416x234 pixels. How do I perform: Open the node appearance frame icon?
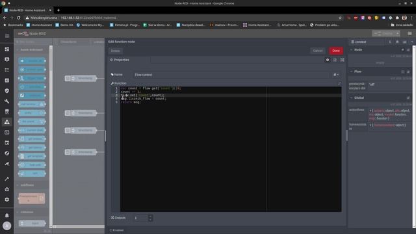tap(343, 60)
